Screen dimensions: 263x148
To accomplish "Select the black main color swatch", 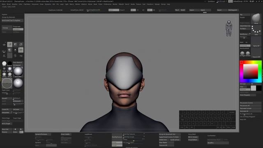I will click(259, 88).
